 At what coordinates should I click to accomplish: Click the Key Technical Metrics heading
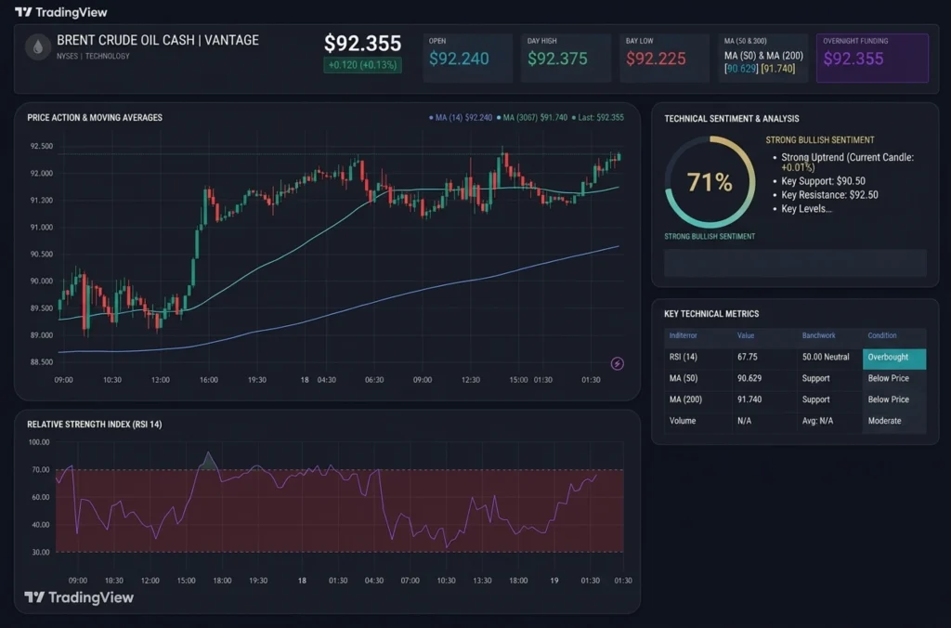711,314
